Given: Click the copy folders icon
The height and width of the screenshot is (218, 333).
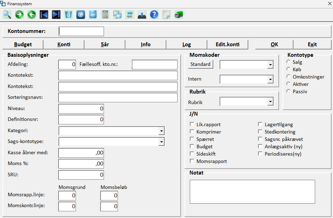Looking at the screenshot, I should click(117, 15).
